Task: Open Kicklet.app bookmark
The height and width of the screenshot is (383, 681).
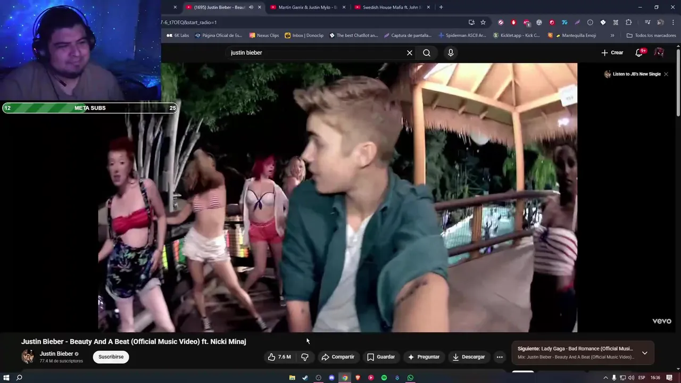Action: click(x=517, y=35)
